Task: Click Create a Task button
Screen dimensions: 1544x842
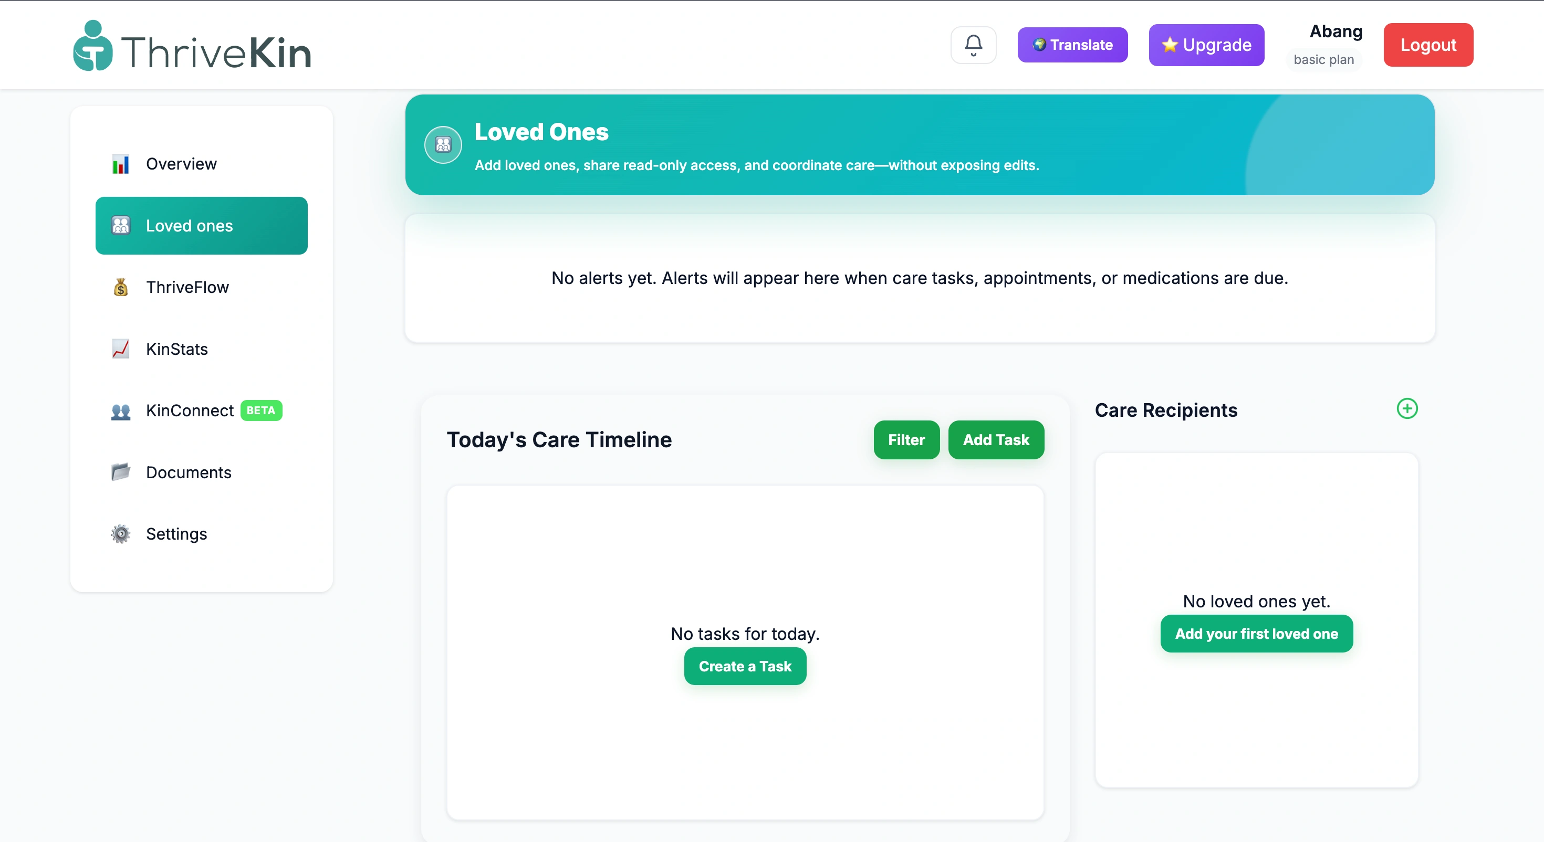Action: tap(745, 667)
